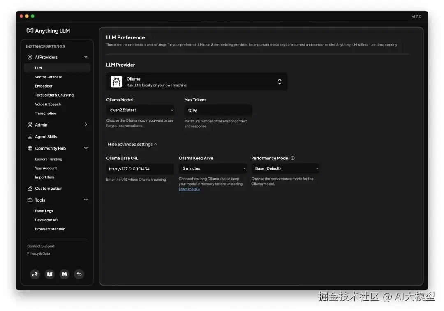
Task: Collapse the Tools section chevron
Action: 86,200
